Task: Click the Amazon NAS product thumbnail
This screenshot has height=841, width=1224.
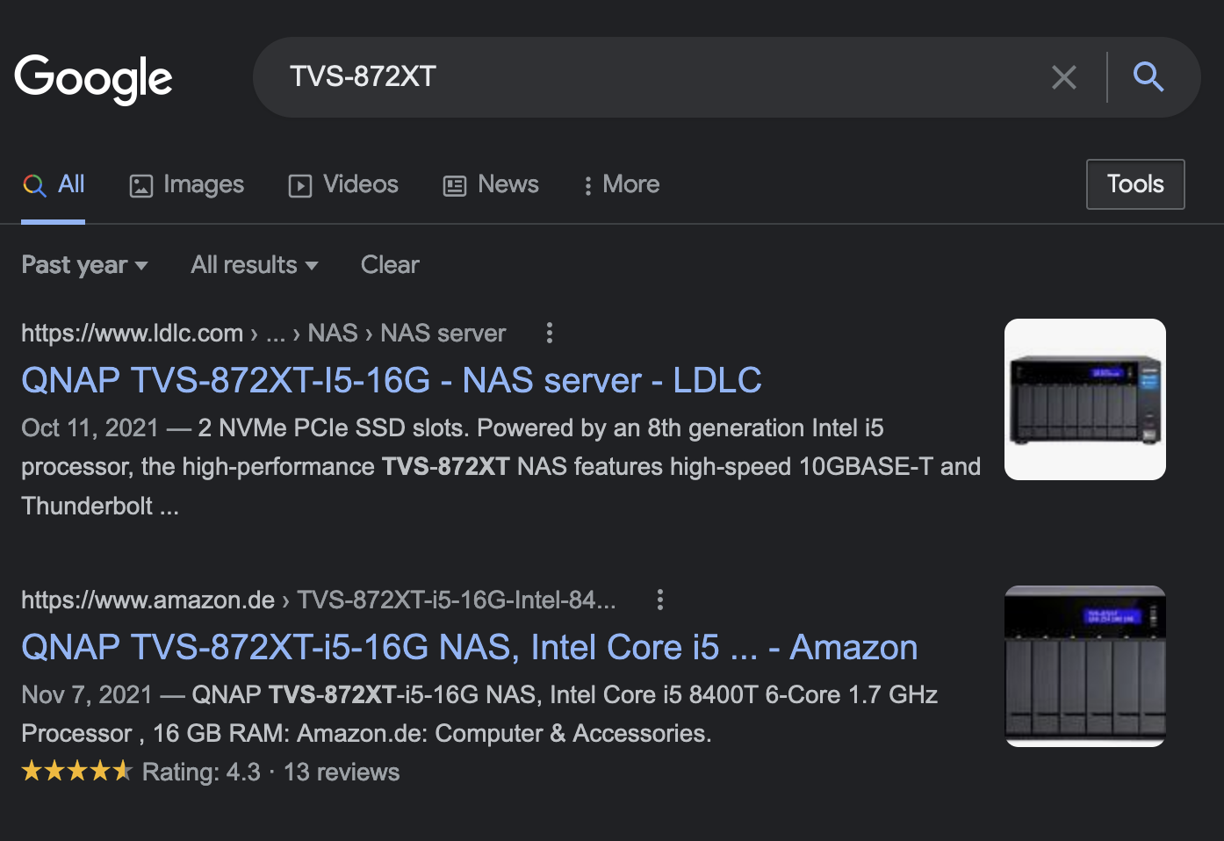Action: pos(1084,666)
